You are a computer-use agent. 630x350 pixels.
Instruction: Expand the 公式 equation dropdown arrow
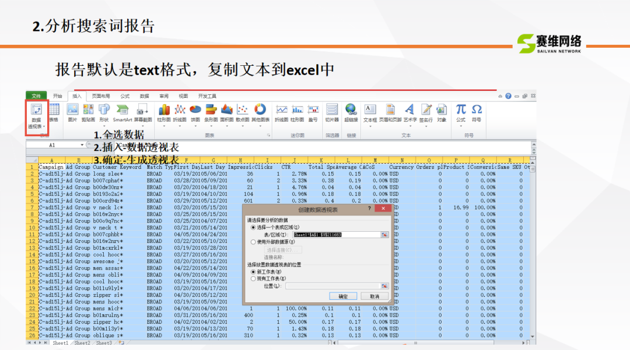(461, 126)
